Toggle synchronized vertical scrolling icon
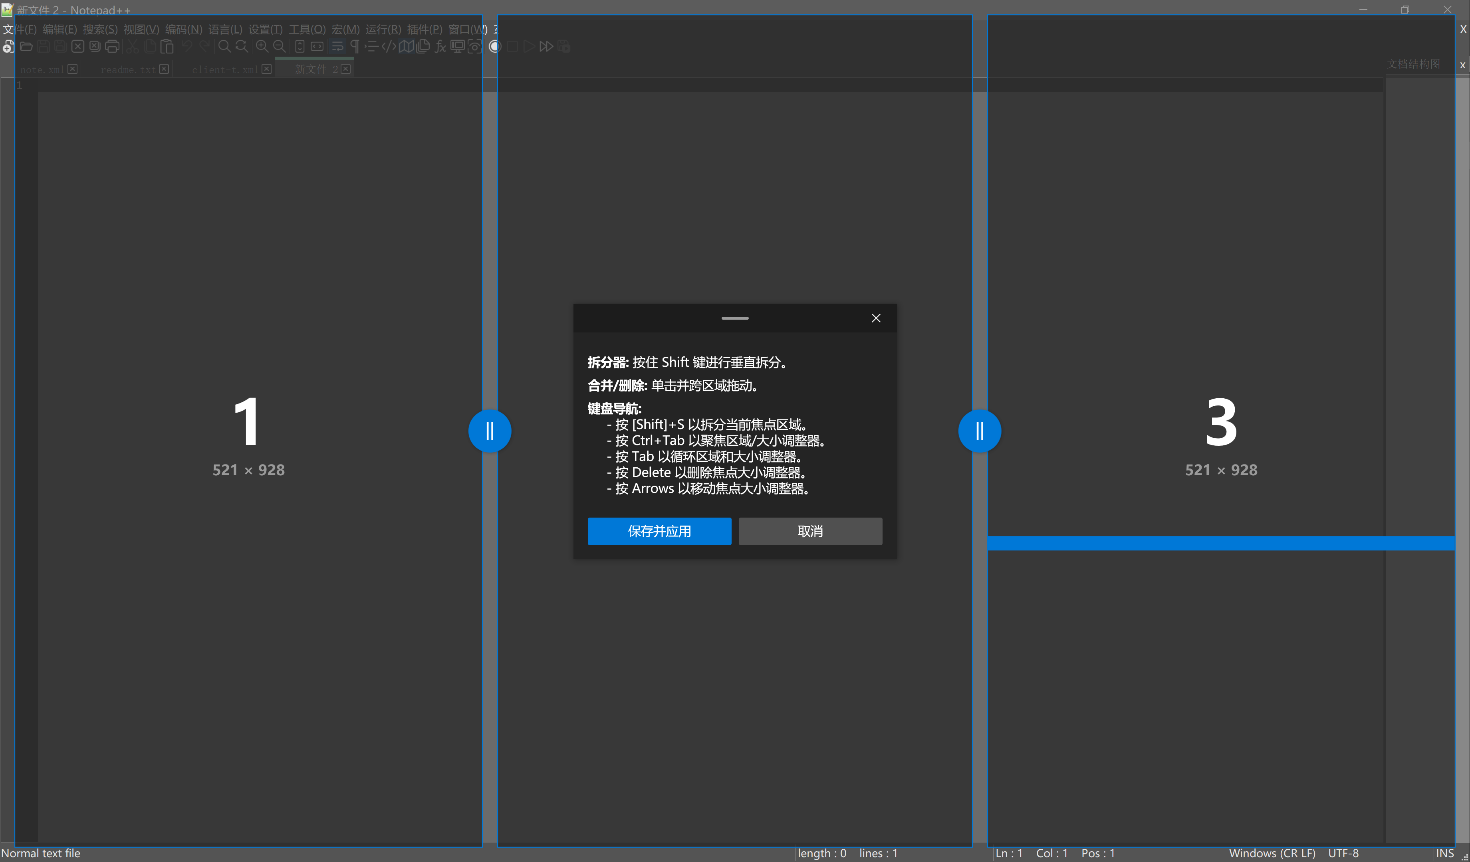The image size is (1470, 862). click(x=300, y=47)
